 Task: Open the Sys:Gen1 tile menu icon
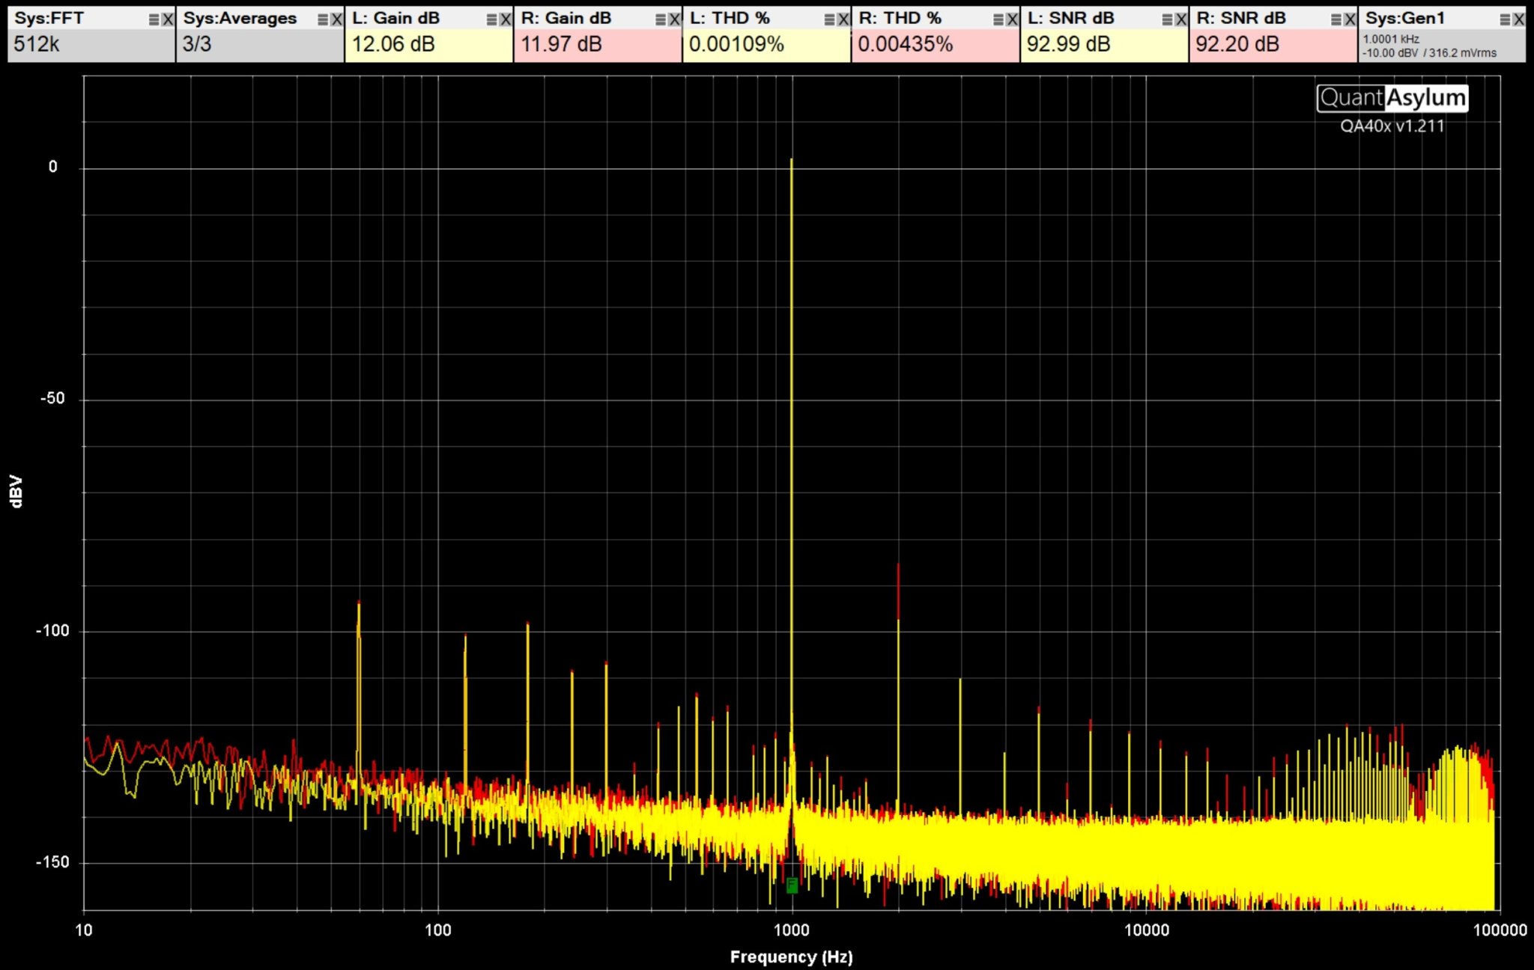pos(1505,19)
